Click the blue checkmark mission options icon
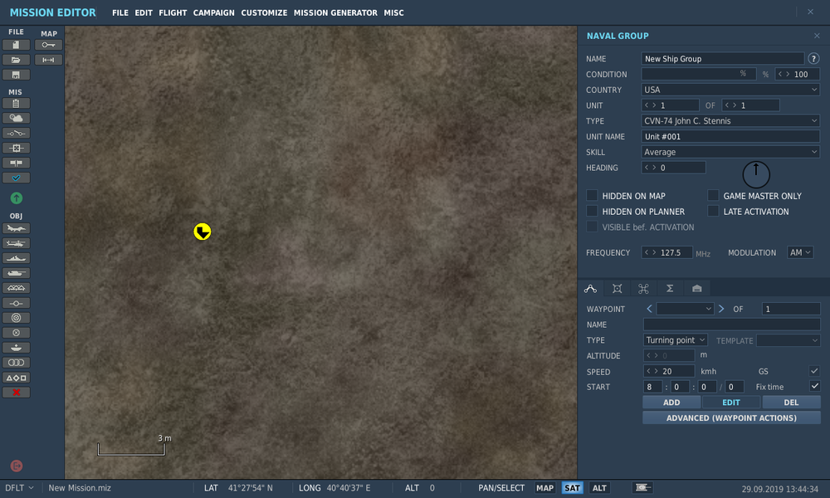The width and height of the screenshot is (830, 498). click(x=16, y=178)
